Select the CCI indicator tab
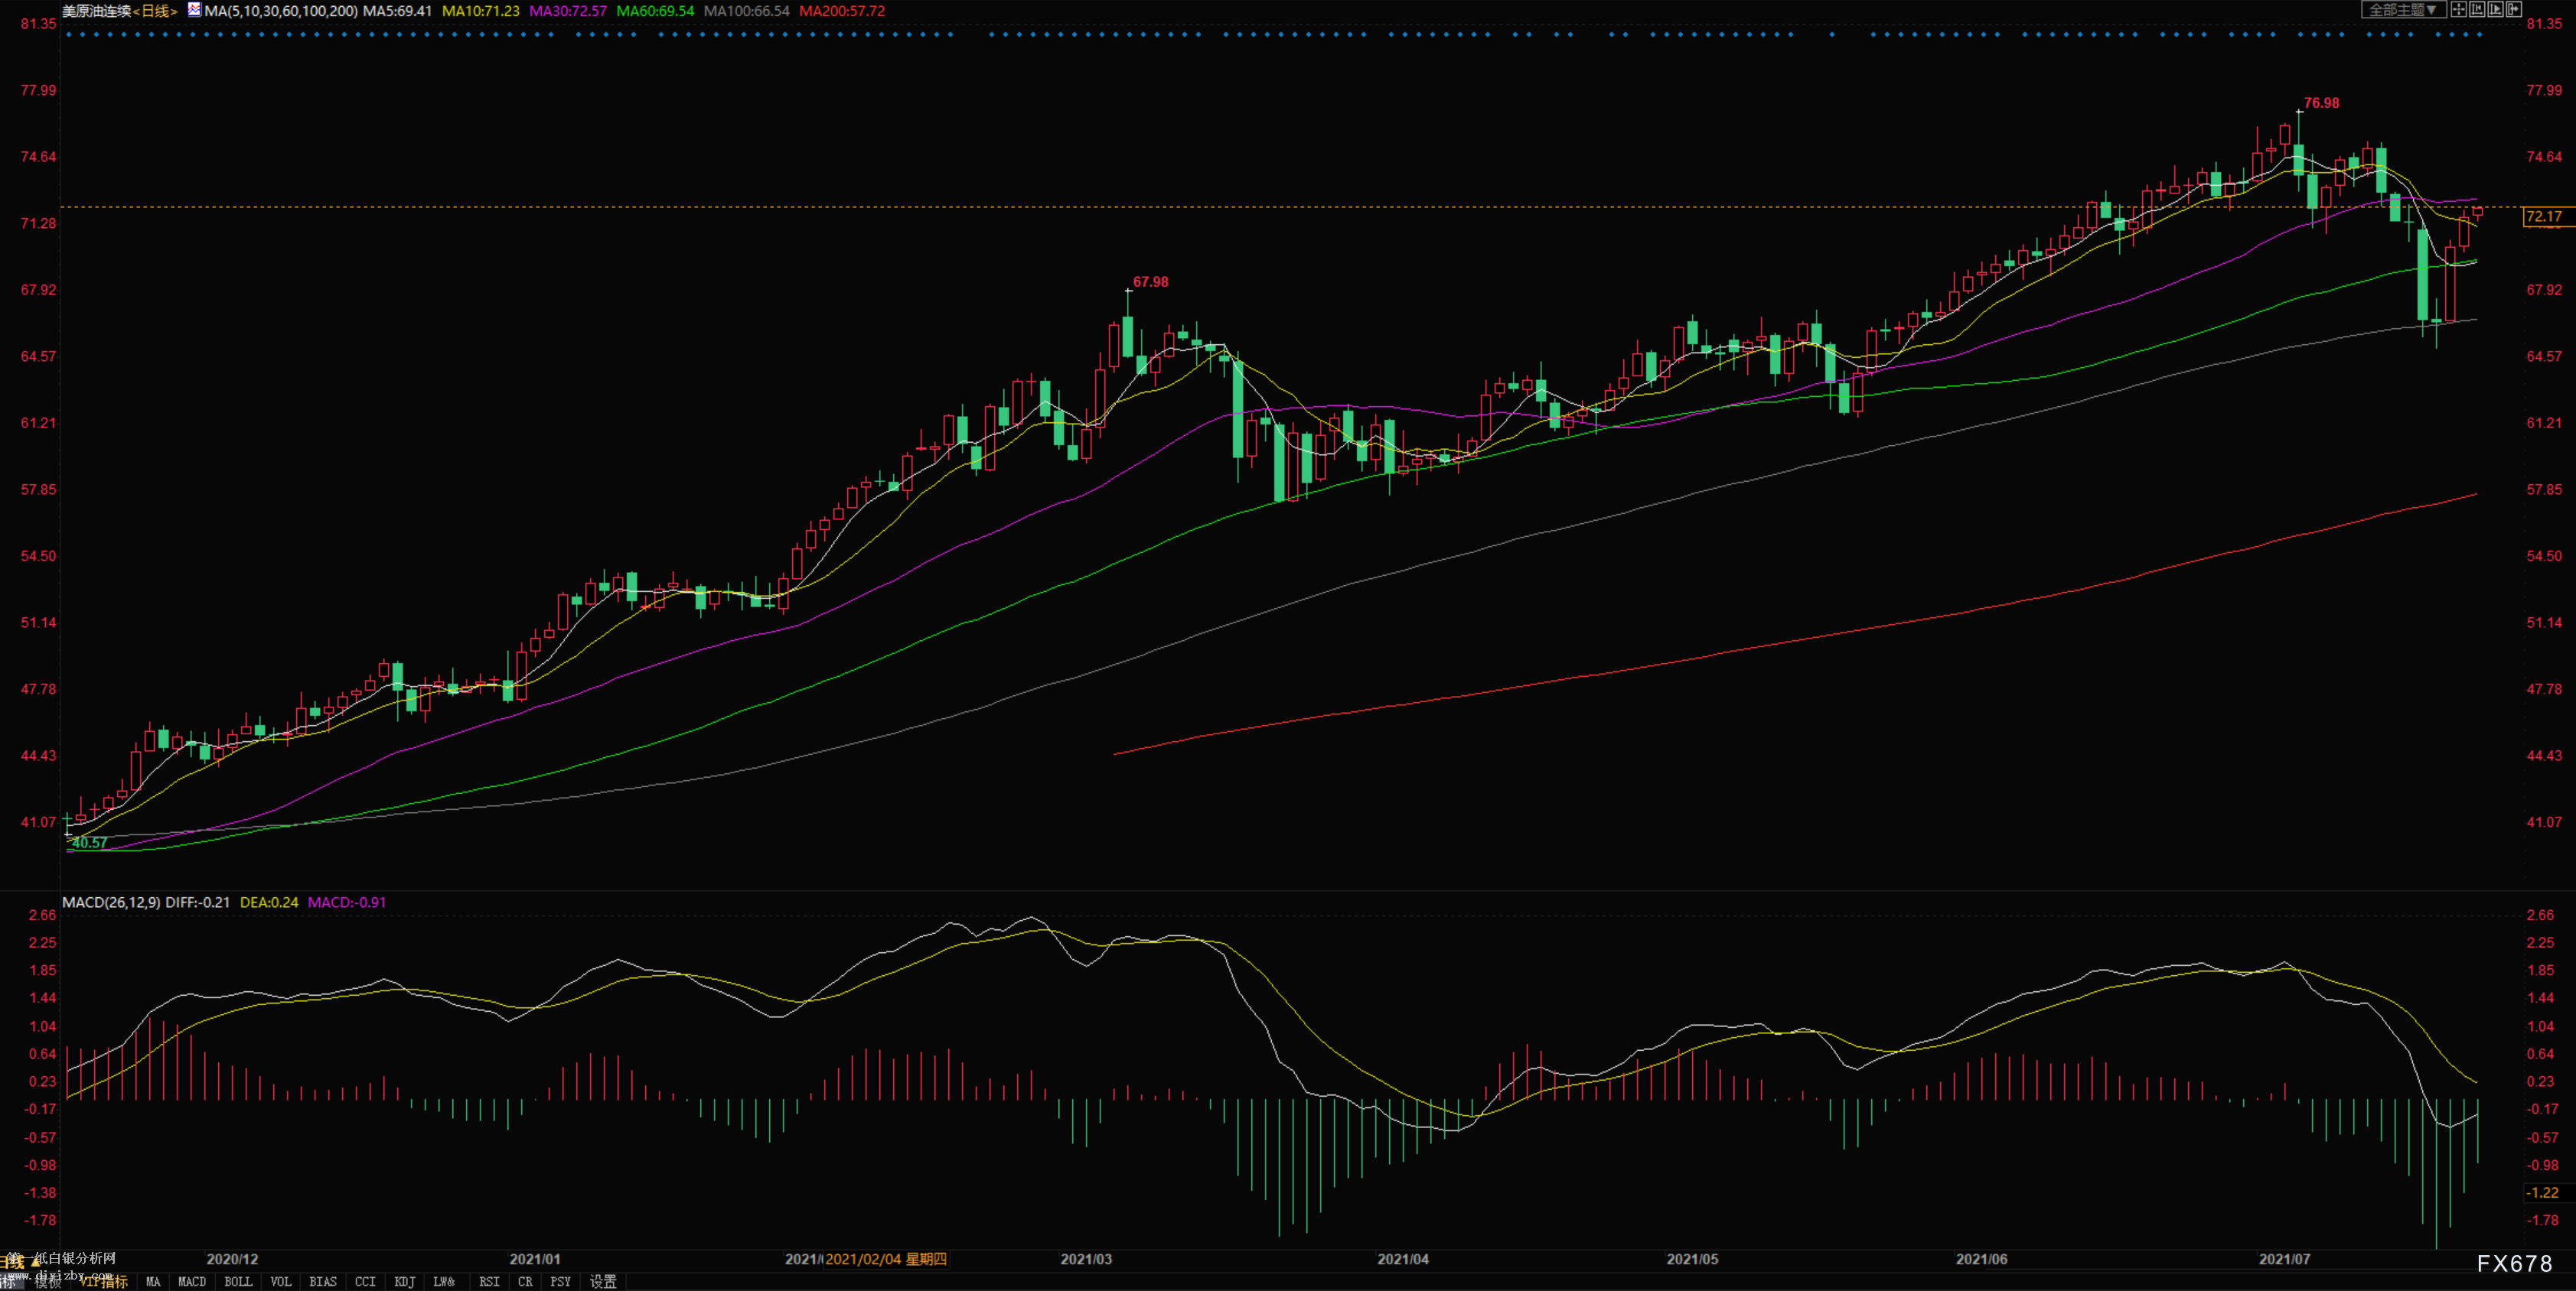Image resolution: width=2576 pixels, height=1291 pixels. coord(365,1281)
